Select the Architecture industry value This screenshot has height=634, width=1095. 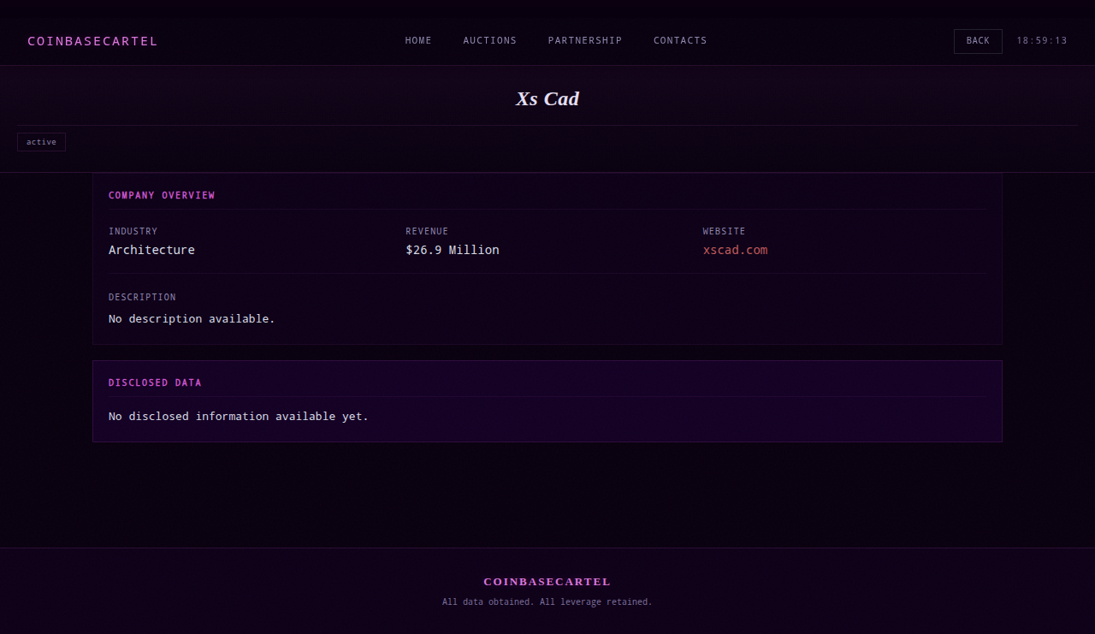151,250
